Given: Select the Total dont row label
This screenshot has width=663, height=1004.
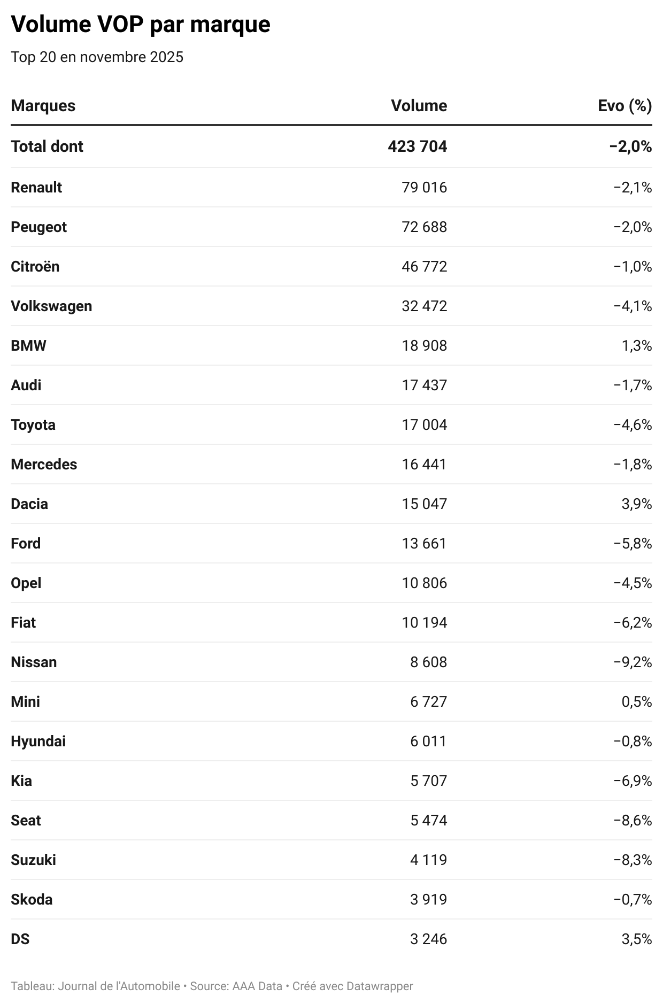Looking at the screenshot, I should coord(47,146).
